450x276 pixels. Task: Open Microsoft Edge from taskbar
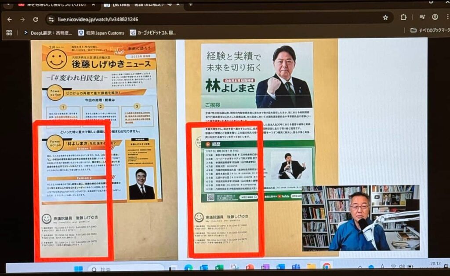188,268
